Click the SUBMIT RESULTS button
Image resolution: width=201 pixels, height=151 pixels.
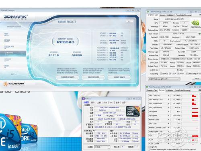(x=68, y=77)
